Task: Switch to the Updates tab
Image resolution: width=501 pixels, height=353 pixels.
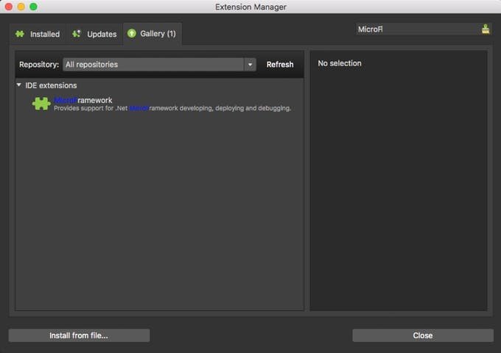Action: click(94, 34)
